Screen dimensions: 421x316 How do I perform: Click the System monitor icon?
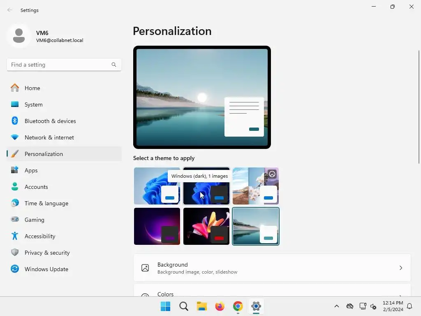[15, 104]
